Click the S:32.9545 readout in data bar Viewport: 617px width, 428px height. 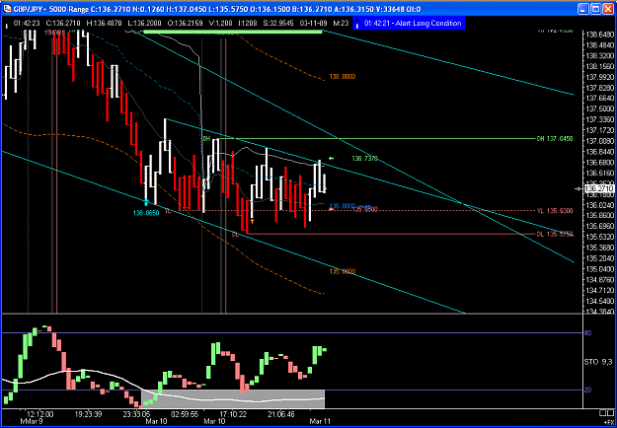pyautogui.click(x=280, y=24)
